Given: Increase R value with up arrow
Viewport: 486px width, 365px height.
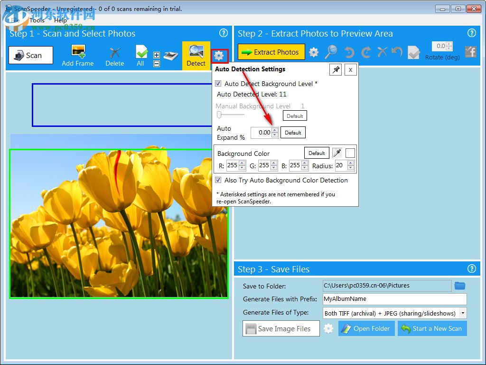Looking at the screenshot, I should pyautogui.click(x=243, y=163).
